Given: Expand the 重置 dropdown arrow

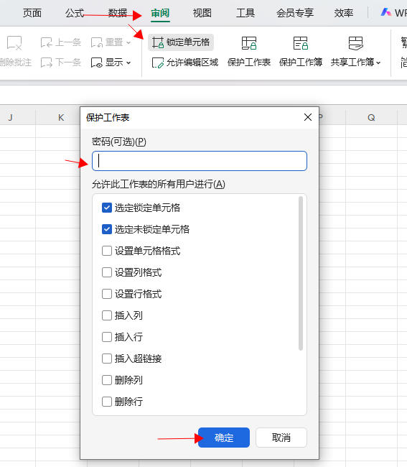Looking at the screenshot, I should tap(128, 43).
